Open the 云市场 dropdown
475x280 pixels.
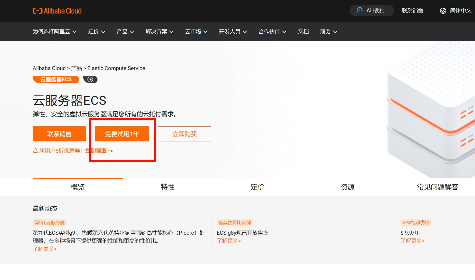click(196, 32)
